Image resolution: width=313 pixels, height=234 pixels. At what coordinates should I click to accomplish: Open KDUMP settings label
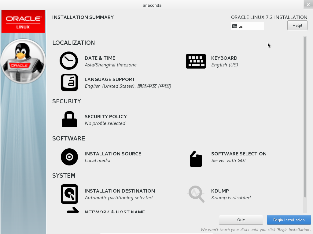click(220, 191)
